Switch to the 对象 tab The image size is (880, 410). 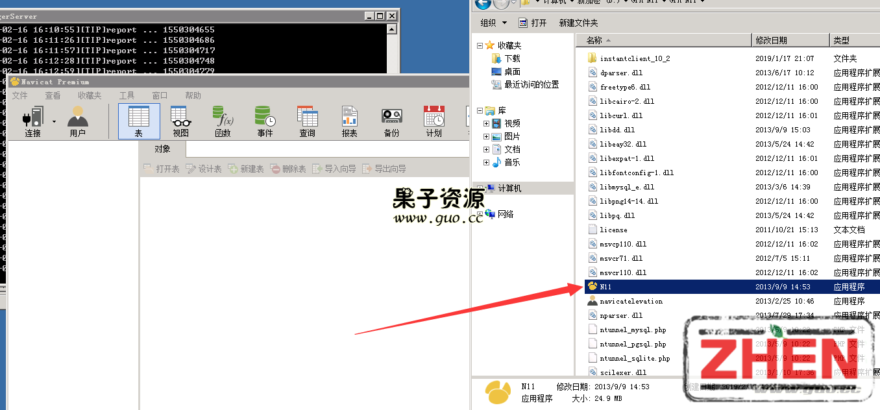162,149
